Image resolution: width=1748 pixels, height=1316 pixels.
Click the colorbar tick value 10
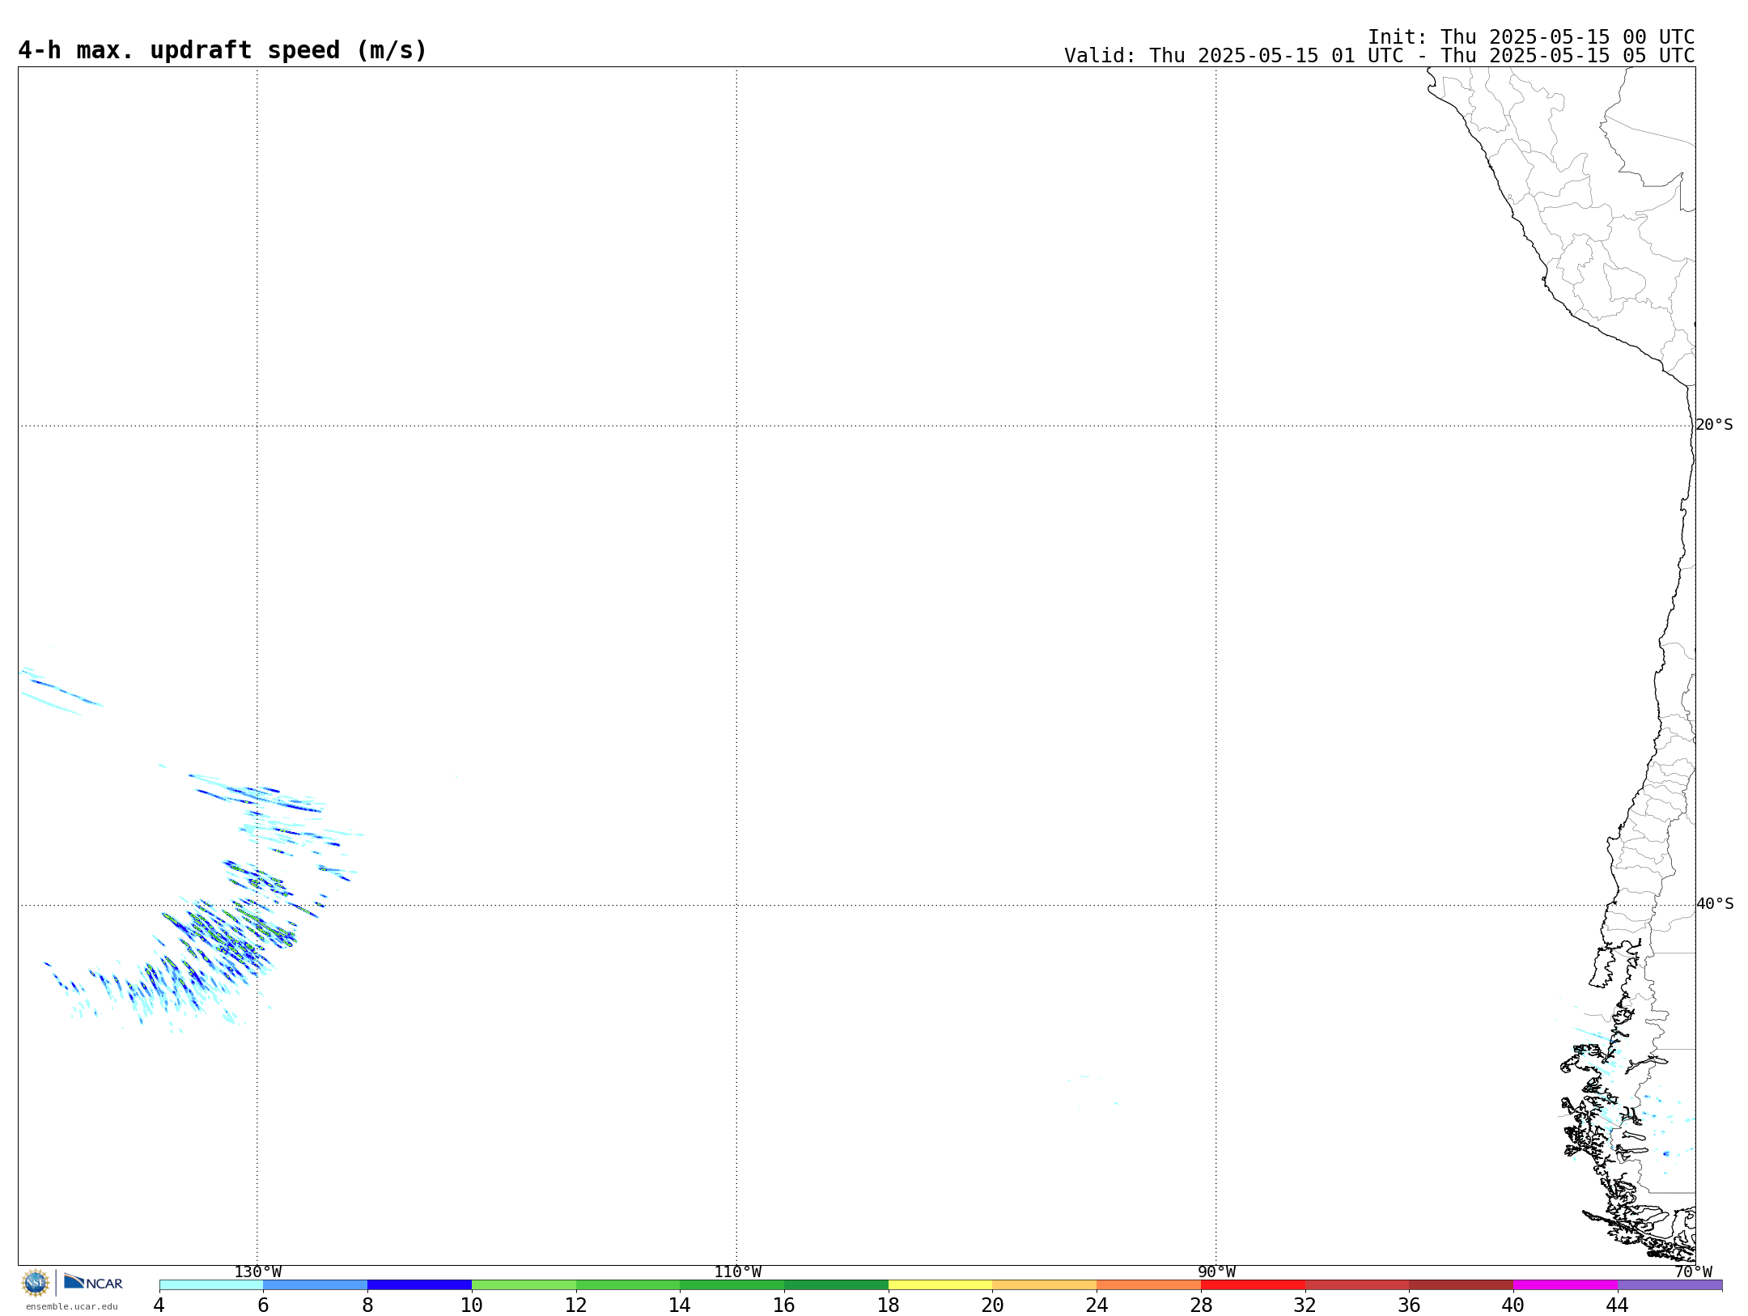(472, 1305)
